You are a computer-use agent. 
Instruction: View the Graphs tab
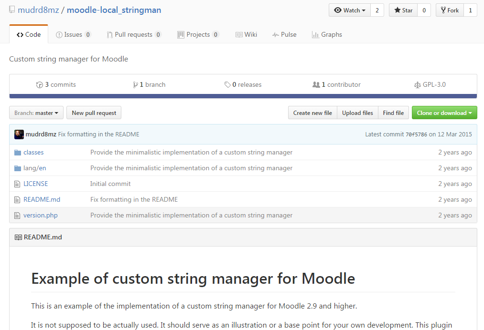point(327,34)
